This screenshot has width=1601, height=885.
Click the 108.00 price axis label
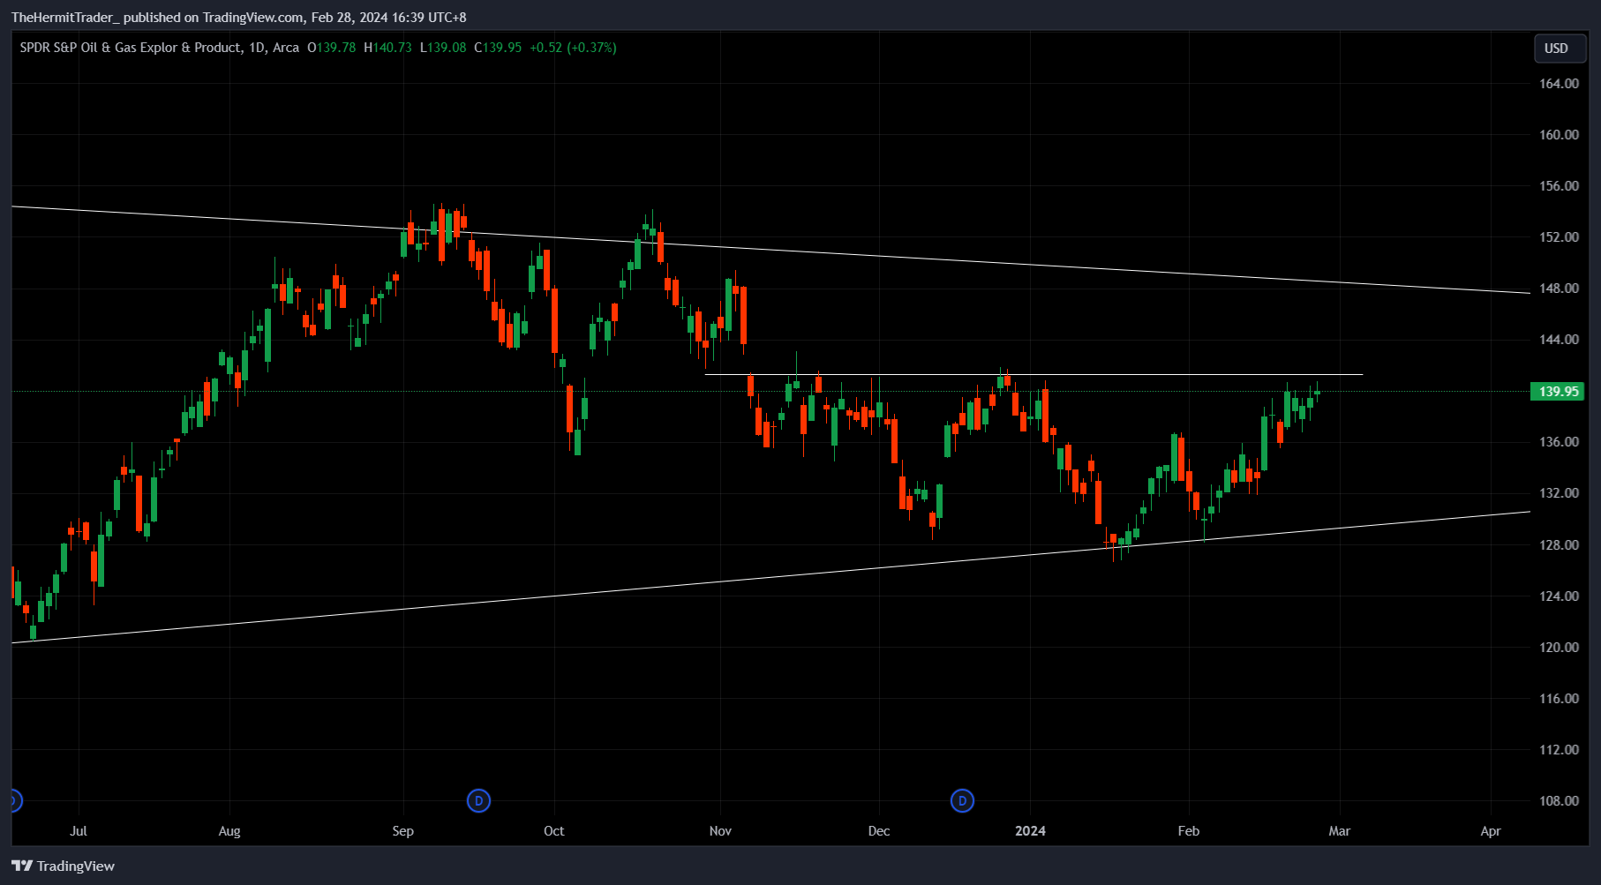click(x=1559, y=801)
